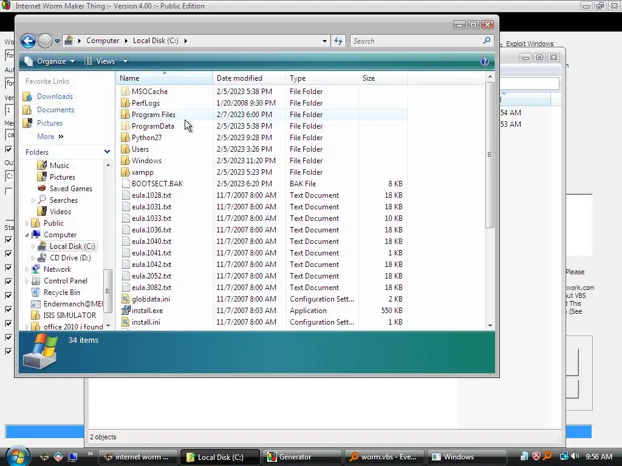This screenshot has height=466, width=622.
Task: Click the search magnifier icon
Action: (487, 41)
